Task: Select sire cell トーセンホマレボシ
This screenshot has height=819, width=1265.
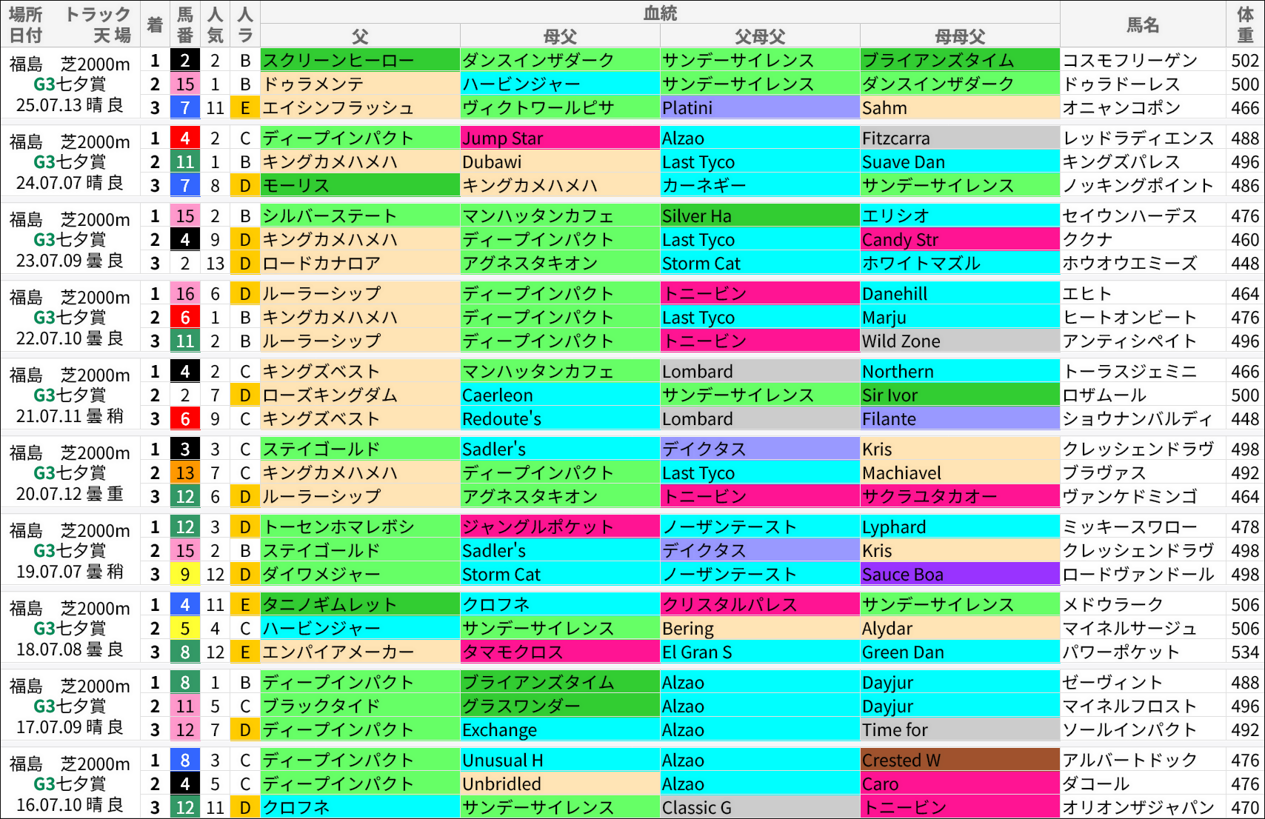Action: [x=360, y=526]
